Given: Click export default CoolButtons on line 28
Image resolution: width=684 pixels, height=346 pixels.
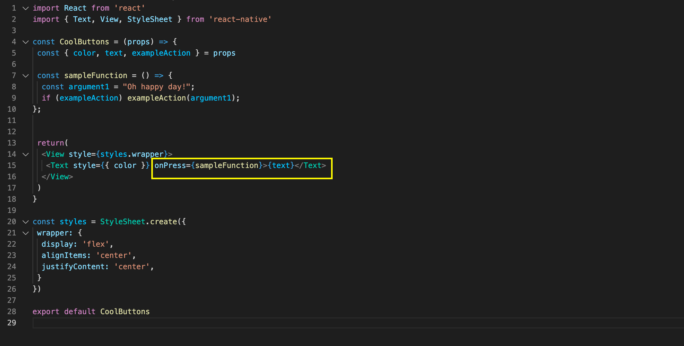Looking at the screenshot, I should (x=91, y=311).
